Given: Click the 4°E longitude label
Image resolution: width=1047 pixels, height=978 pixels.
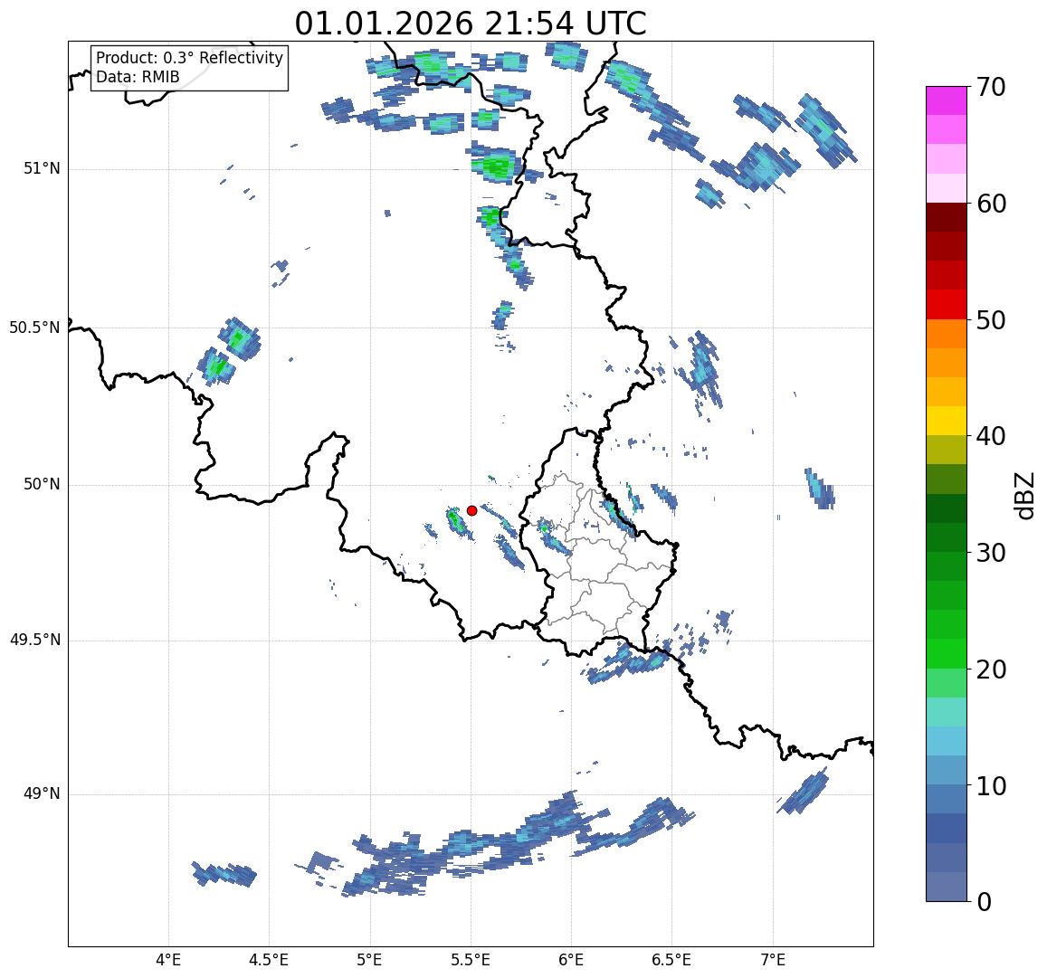Looking at the screenshot, I should (168, 960).
